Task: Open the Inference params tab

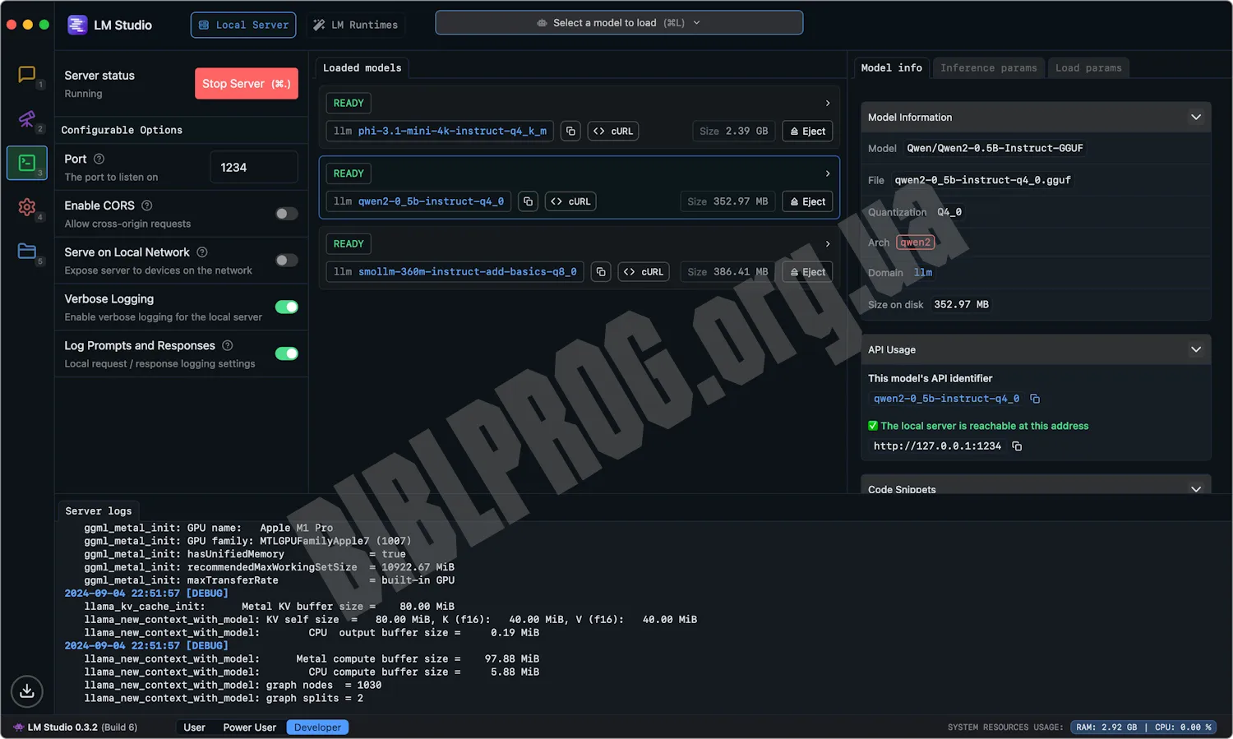Action: 989,68
